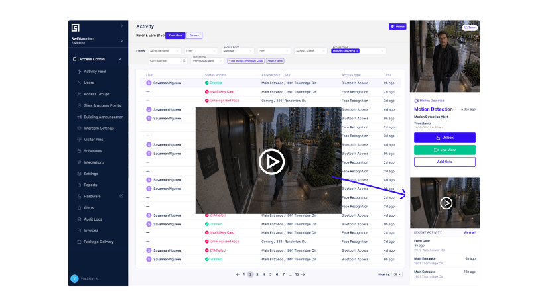Click View all recent activity link
Image resolution: width=548 pixels, height=306 pixels.
[469, 232]
